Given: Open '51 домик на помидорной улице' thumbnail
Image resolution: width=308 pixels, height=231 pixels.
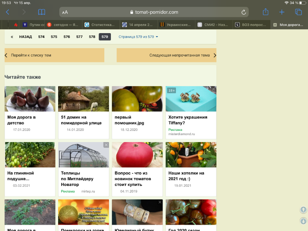Looking at the screenshot, I should click(x=83, y=99).
